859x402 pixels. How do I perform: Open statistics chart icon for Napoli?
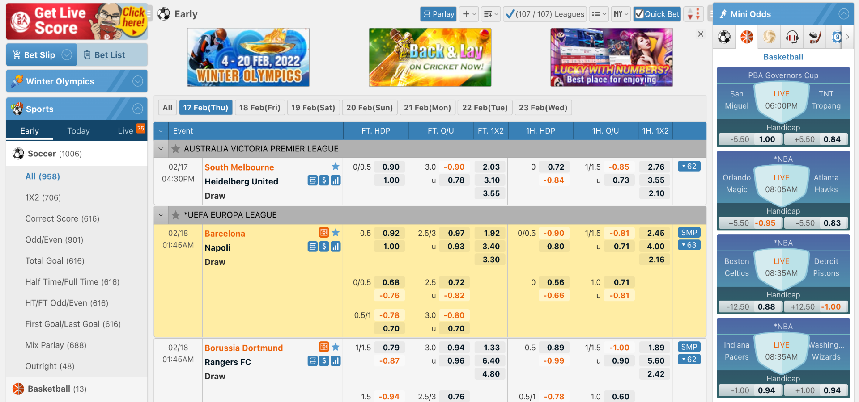pos(336,247)
